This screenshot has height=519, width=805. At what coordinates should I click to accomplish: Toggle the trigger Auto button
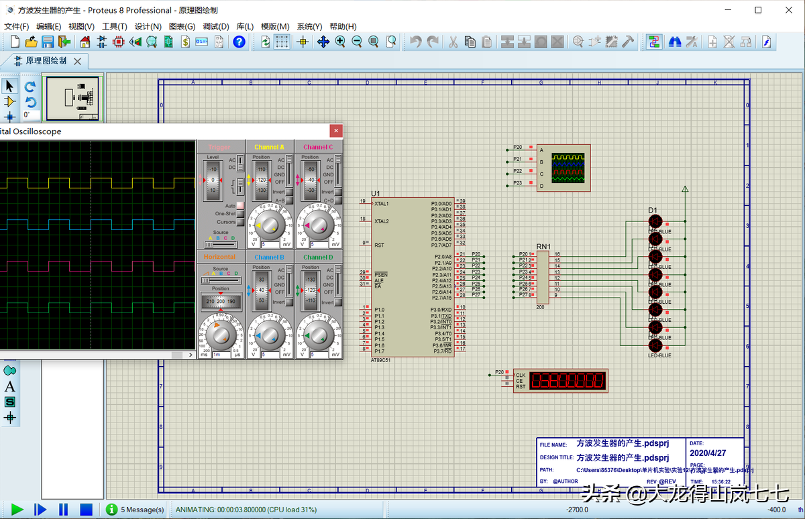point(240,205)
